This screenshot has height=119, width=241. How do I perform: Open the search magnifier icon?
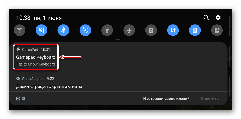click(x=206, y=18)
